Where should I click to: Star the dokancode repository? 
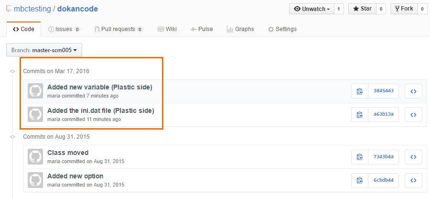(x=362, y=9)
